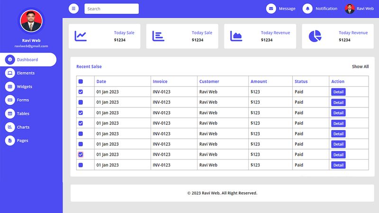The width and height of the screenshot is (379, 213).
Task: Select the Forms keyboard icon
Action: [x=10, y=100]
